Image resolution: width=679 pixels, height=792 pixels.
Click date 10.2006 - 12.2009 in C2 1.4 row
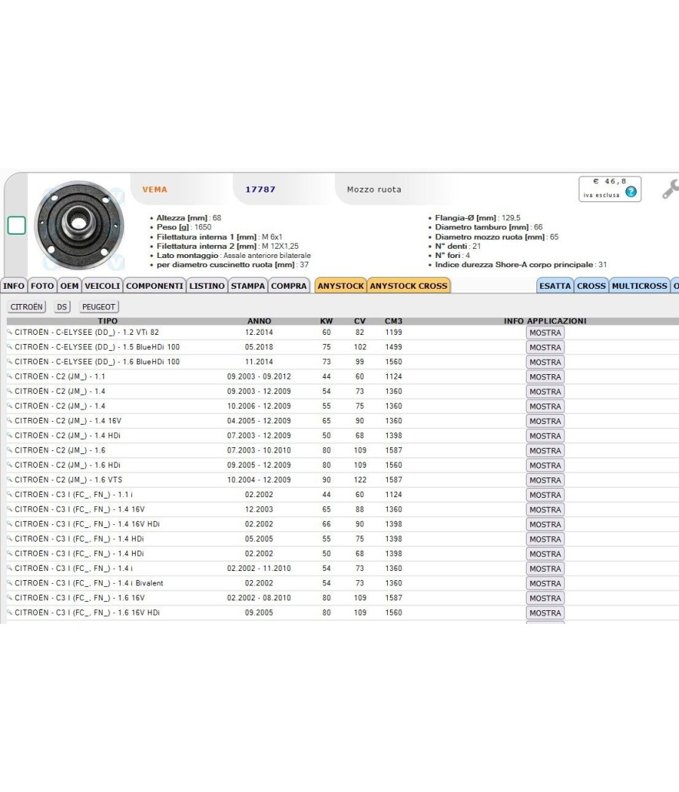tap(260, 406)
